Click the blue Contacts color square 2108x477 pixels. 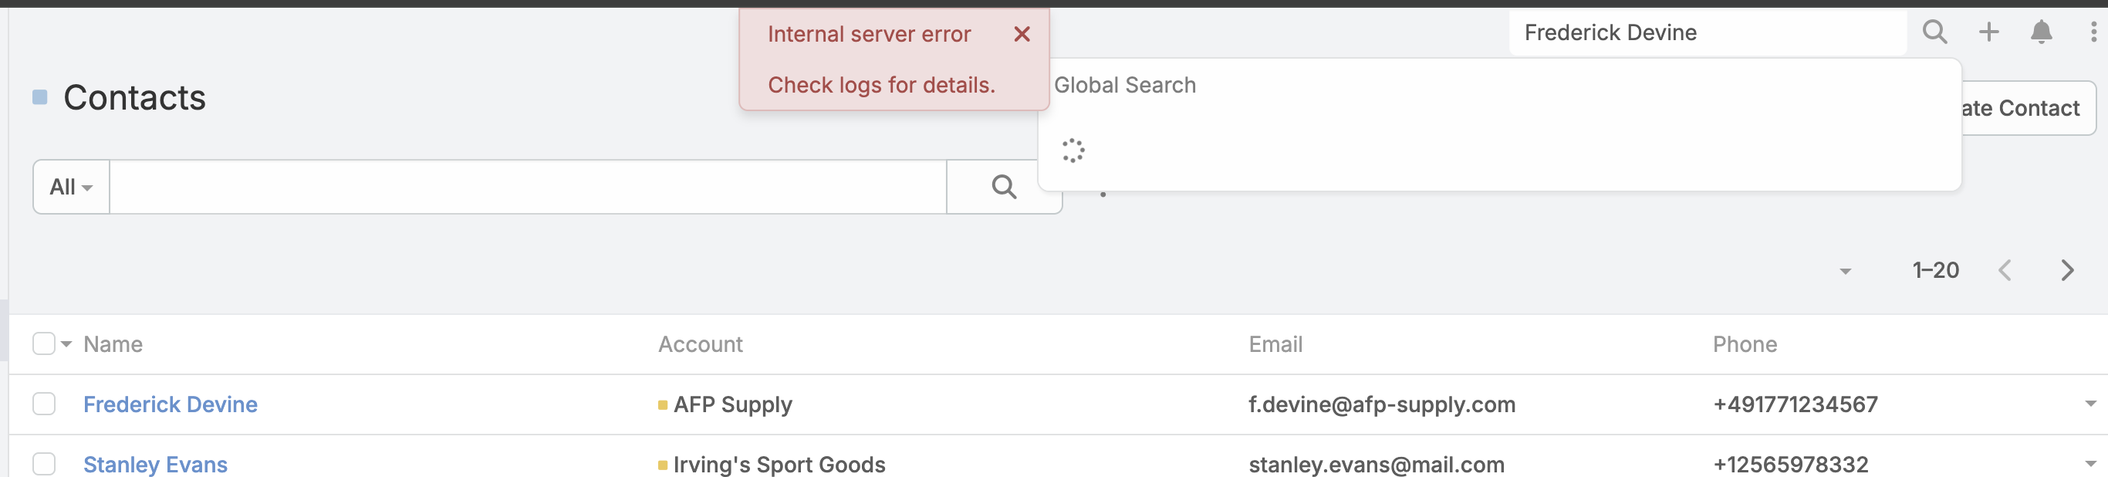tap(39, 97)
